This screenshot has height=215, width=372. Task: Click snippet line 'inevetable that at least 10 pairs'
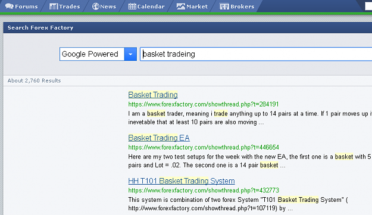point(196,122)
